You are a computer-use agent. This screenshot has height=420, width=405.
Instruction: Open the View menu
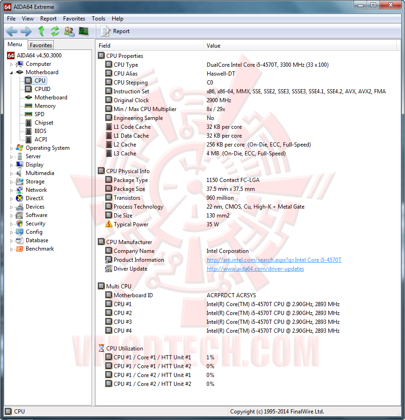[28, 19]
